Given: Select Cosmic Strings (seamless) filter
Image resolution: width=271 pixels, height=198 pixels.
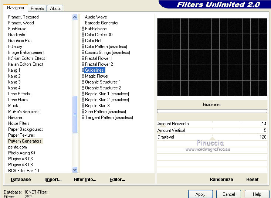Looking at the screenshot, I should click(x=108, y=52).
